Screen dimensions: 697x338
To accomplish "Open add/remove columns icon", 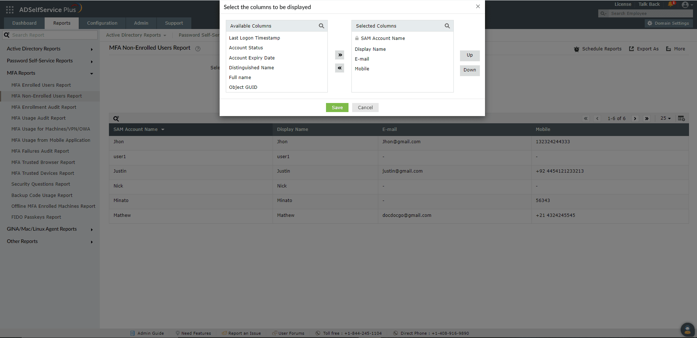I will (681, 119).
